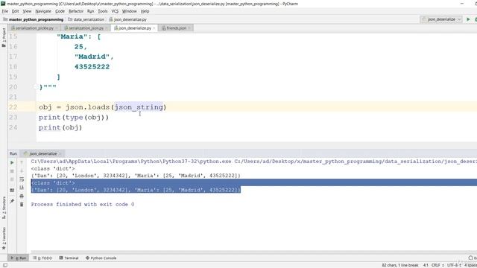Click the 4 spaces indent setting in status bar

[x=470, y=265]
